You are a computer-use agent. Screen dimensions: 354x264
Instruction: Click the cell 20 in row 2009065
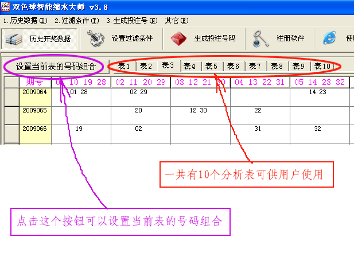coord(141,115)
